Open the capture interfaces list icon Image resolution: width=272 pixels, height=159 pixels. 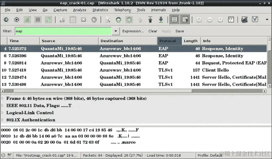(6, 20)
